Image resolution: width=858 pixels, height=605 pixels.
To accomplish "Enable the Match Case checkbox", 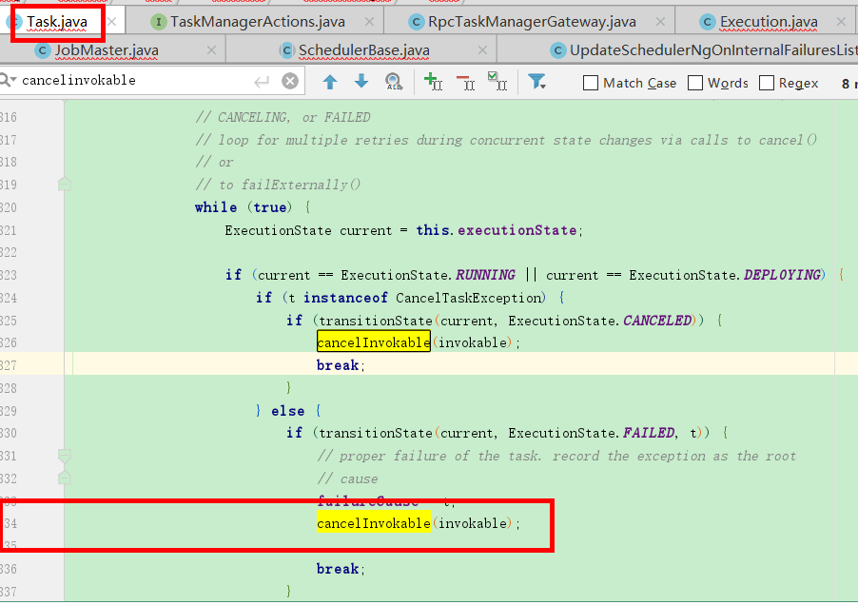I will click(591, 83).
